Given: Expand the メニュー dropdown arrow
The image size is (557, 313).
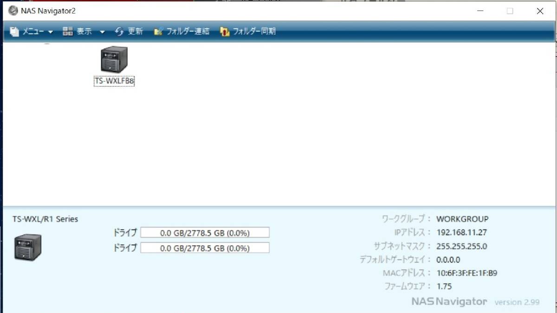Looking at the screenshot, I should (x=51, y=32).
